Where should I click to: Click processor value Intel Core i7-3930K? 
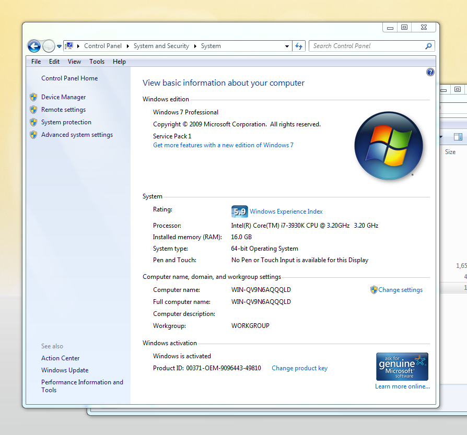pyautogui.click(x=305, y=226)
